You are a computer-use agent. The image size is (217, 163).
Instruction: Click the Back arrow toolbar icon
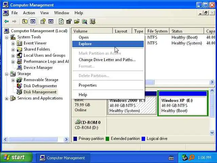click(x=6, y=21)
